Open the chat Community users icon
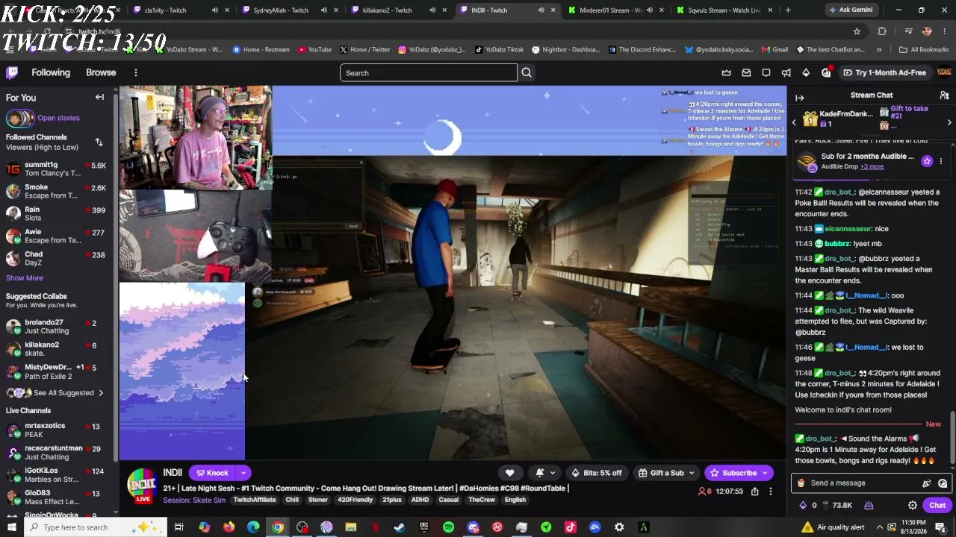956x537 pixels. point(944,95)
